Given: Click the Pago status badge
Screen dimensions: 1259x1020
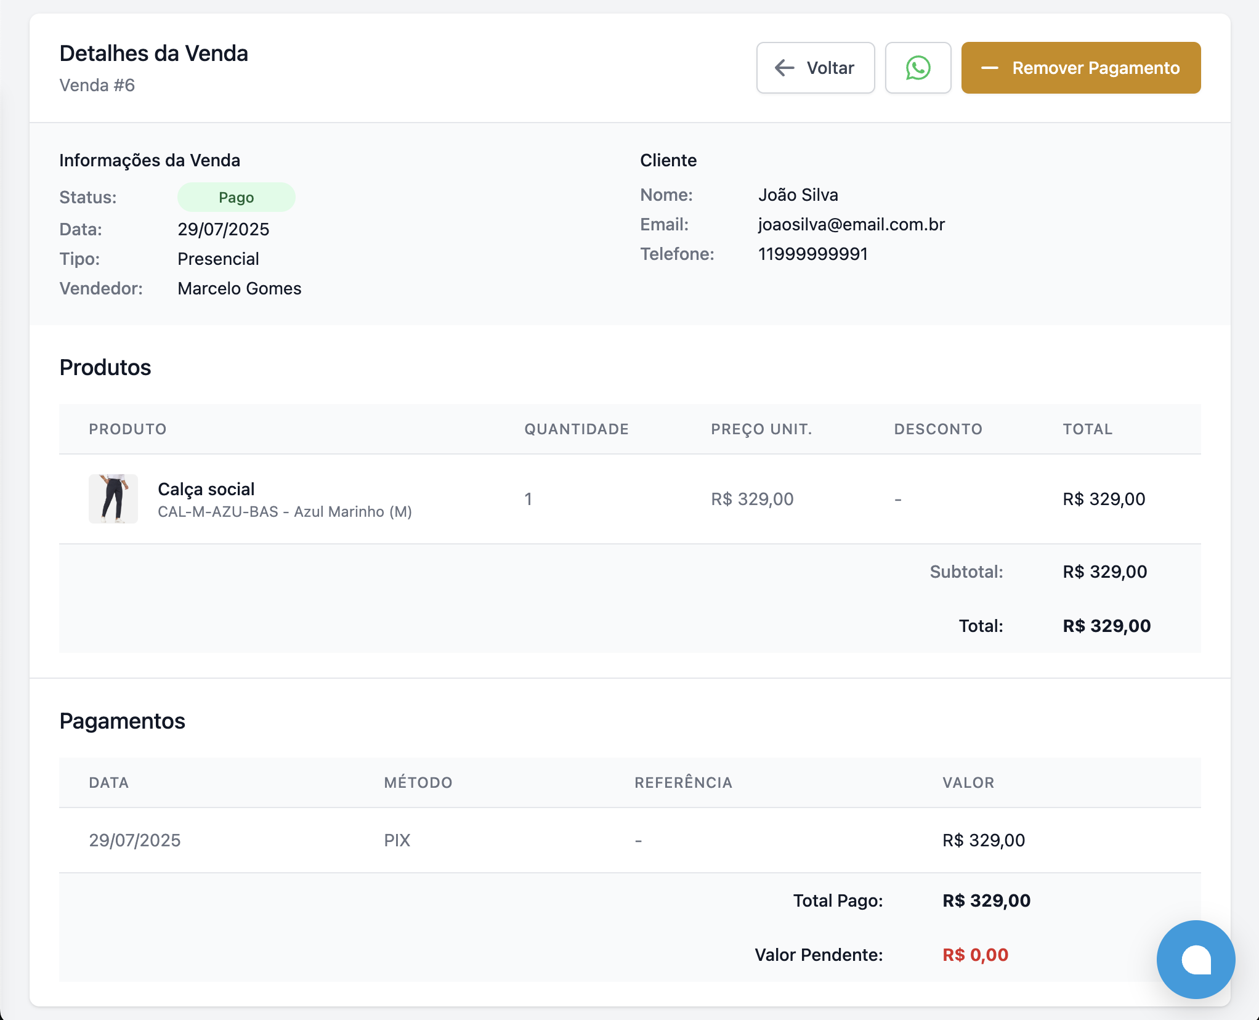Looking at the screenshot, I should click(236, 198).
